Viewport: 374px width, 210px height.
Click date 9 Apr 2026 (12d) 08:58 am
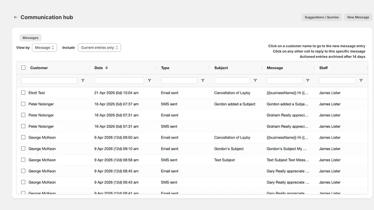pyautogui.click(x=116, y=160)
